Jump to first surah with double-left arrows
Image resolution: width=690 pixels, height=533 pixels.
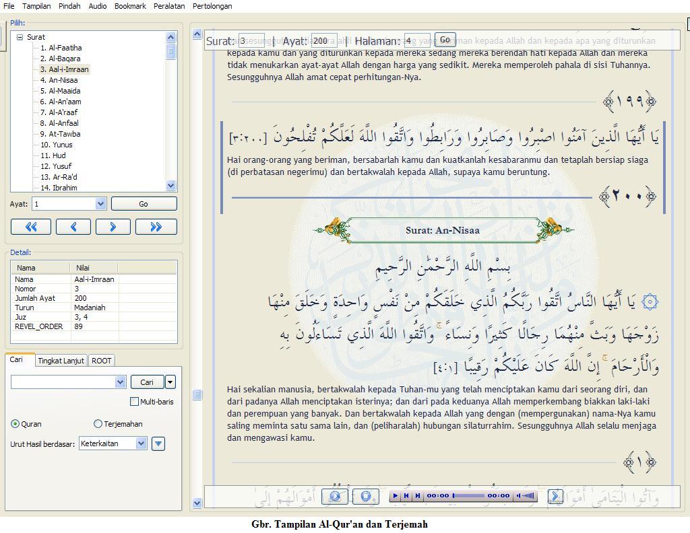pyautogui.click(x=31, y=227)
